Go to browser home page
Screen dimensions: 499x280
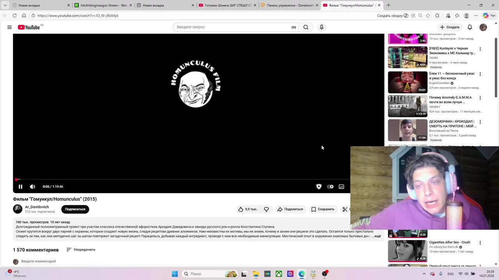click(x=24, y=16)
